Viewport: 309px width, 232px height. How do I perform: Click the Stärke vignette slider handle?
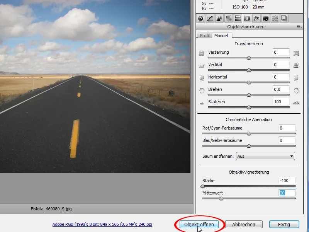[202, 186]
